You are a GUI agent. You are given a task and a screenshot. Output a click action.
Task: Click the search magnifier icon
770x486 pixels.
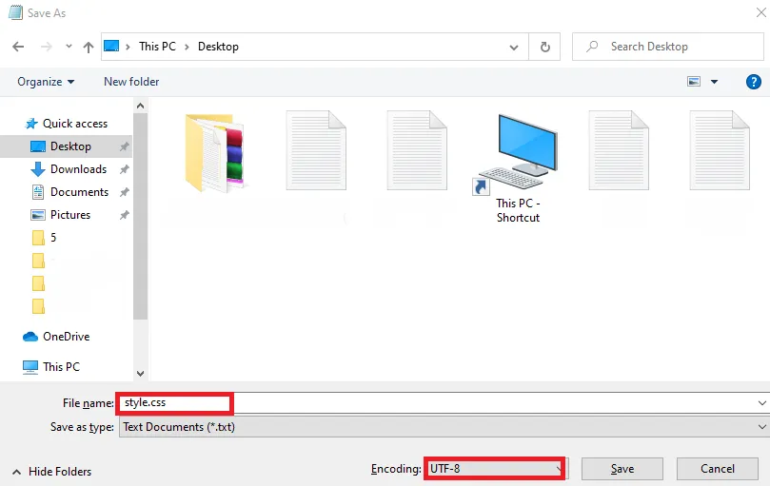592,47
